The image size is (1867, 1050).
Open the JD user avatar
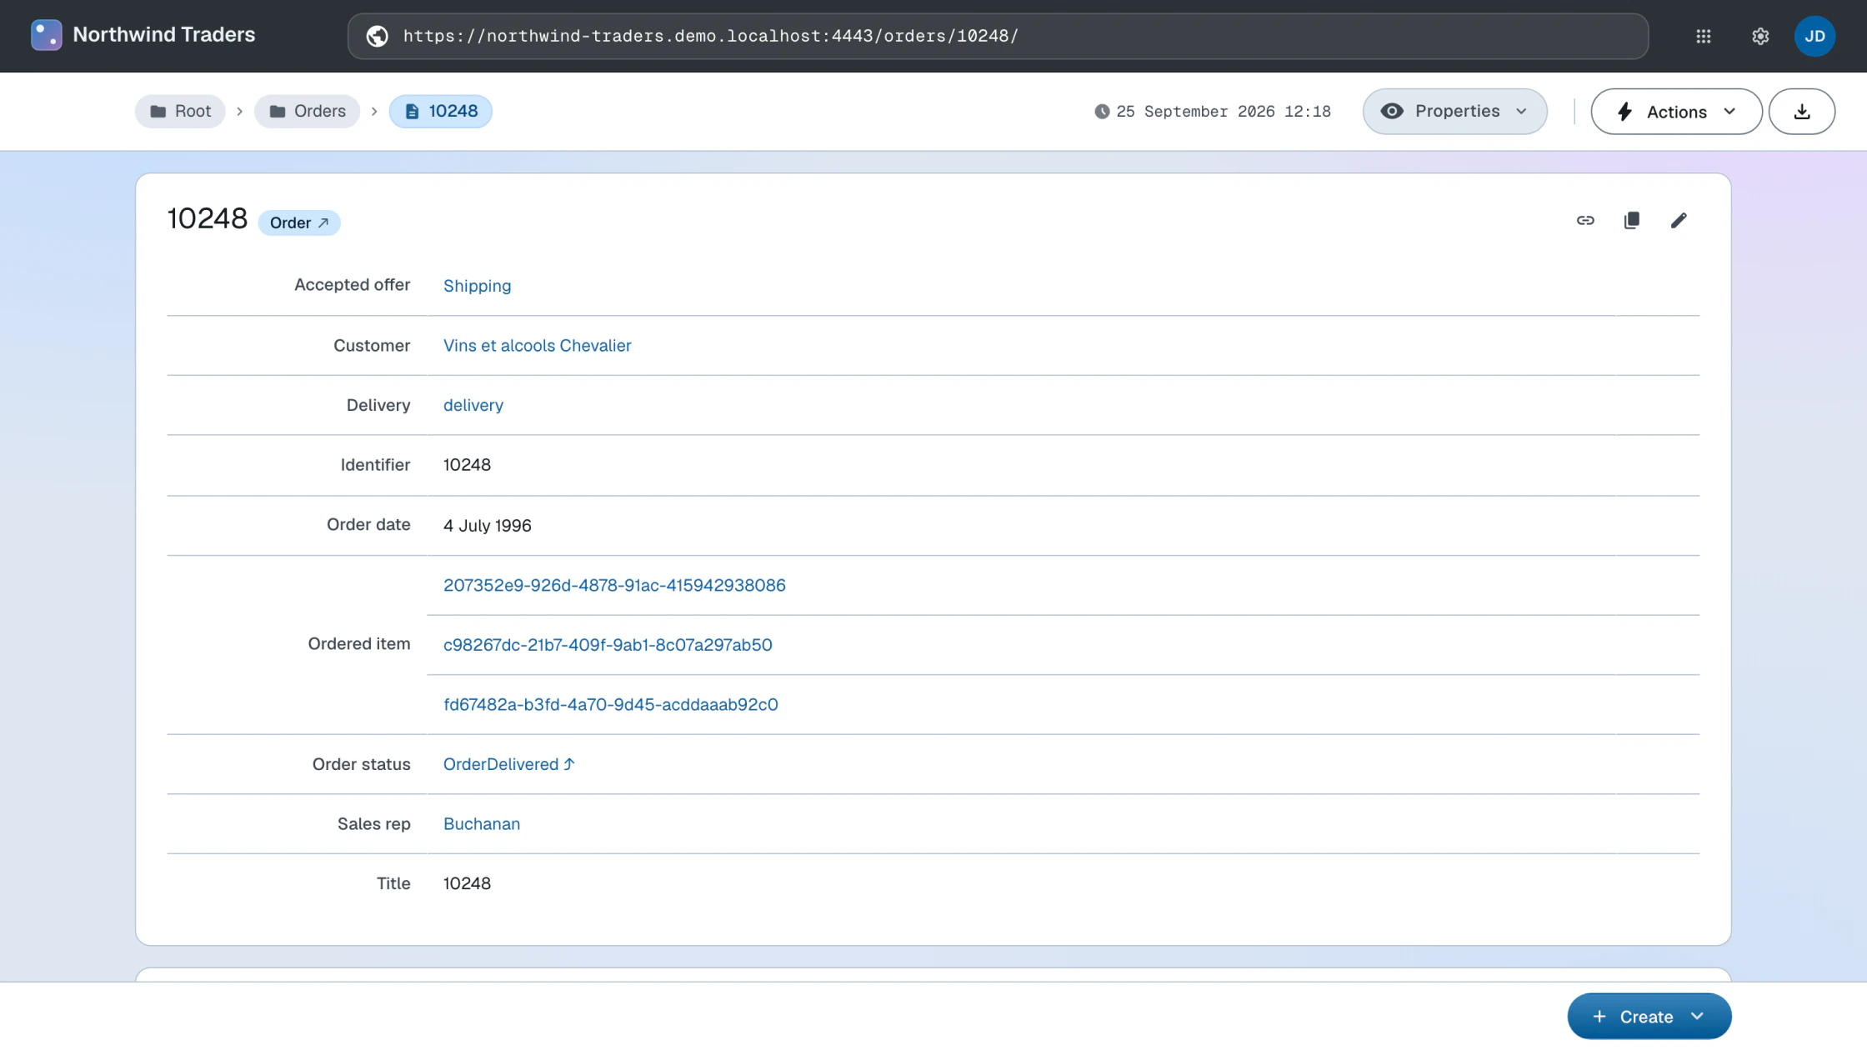point(1814,36)
